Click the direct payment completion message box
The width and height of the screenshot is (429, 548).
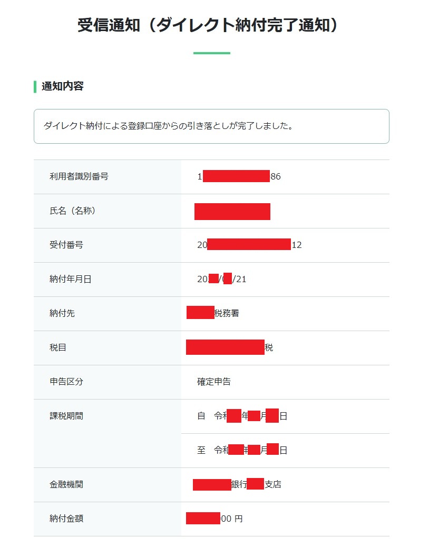click(x=211, y=126)
